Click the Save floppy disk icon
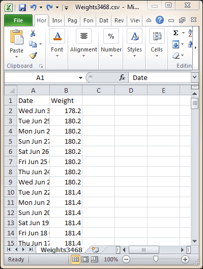Image resolution: width=203 pixels, height=269 pixels. tap(22, 8)
